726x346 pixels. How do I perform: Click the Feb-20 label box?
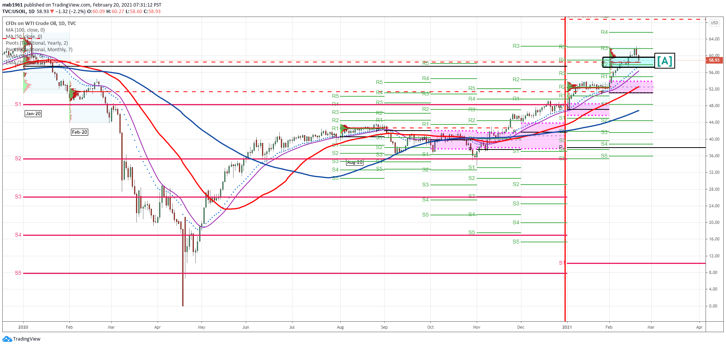click(x=79, y=132)
